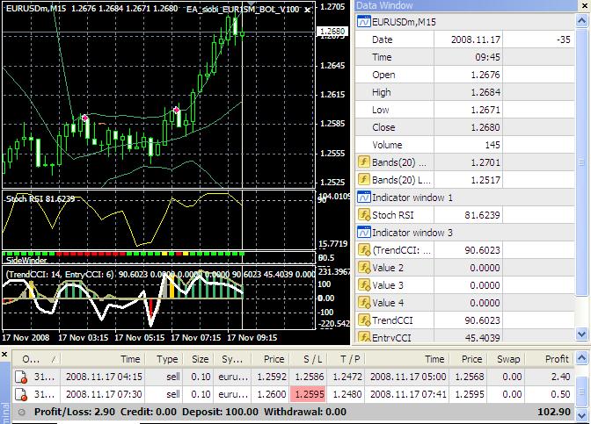The height and width of the screenshot is (424, 591).
Task: Close the terminal panel with the x
Action: click(4, 354)
